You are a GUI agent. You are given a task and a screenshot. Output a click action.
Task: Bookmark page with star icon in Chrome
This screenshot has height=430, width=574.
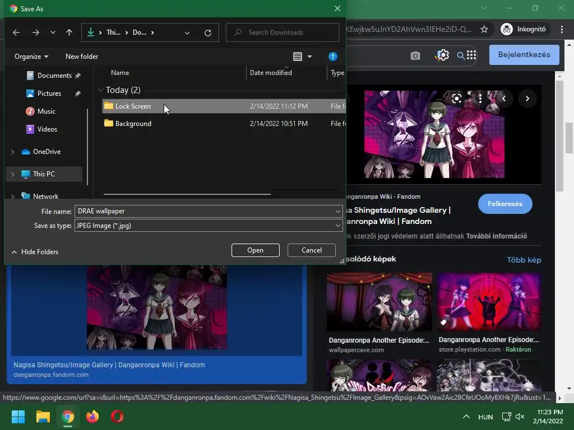pos(484,29)
